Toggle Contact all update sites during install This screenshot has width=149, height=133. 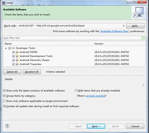point(4,106)
